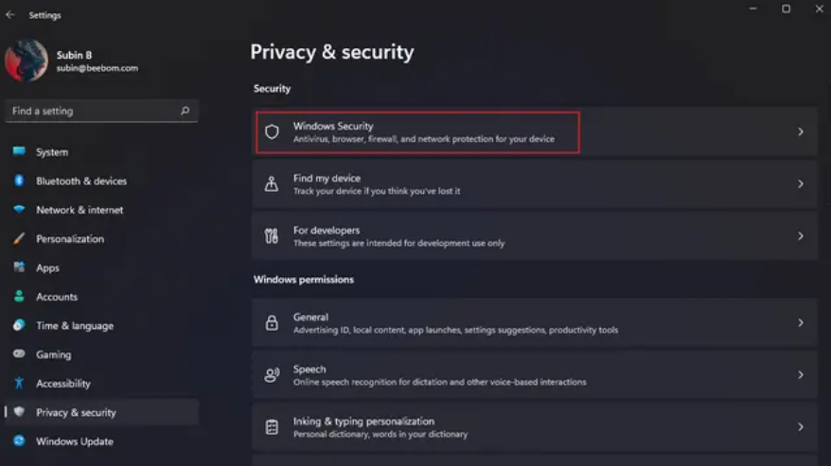Click the search magnifier icon
This screenshot has height=466, width=831.
pyautogui.click(x=185, y=111)
